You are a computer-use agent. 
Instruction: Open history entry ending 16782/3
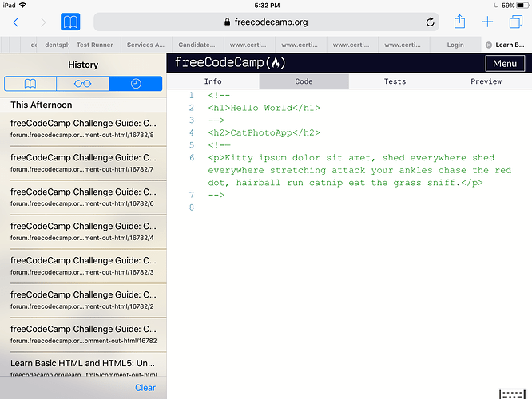tap(83, 266)
